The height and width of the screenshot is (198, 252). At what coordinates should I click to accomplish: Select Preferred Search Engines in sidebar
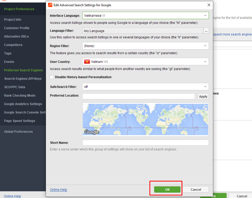(23, 70)
